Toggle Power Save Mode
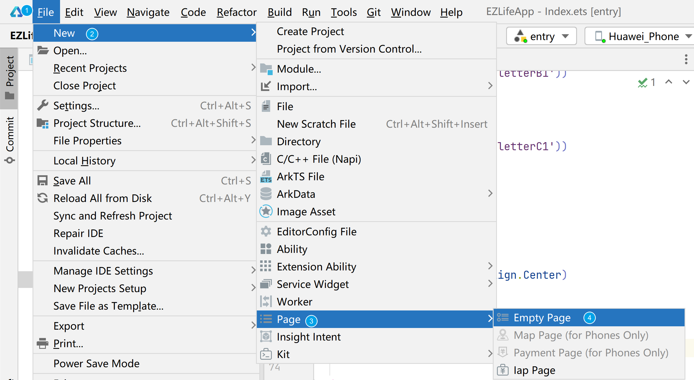The width and height of the screenshot is (694, 380). coord(96,364)
